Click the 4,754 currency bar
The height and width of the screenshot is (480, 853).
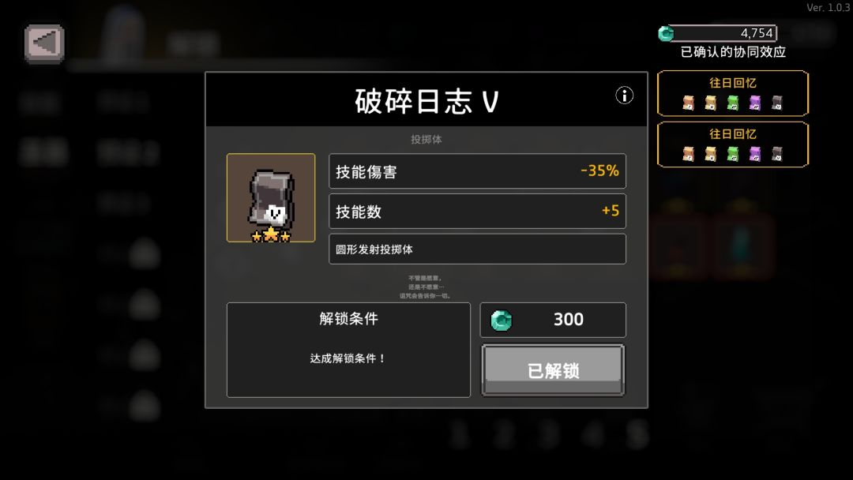click(x=718, y=33)
